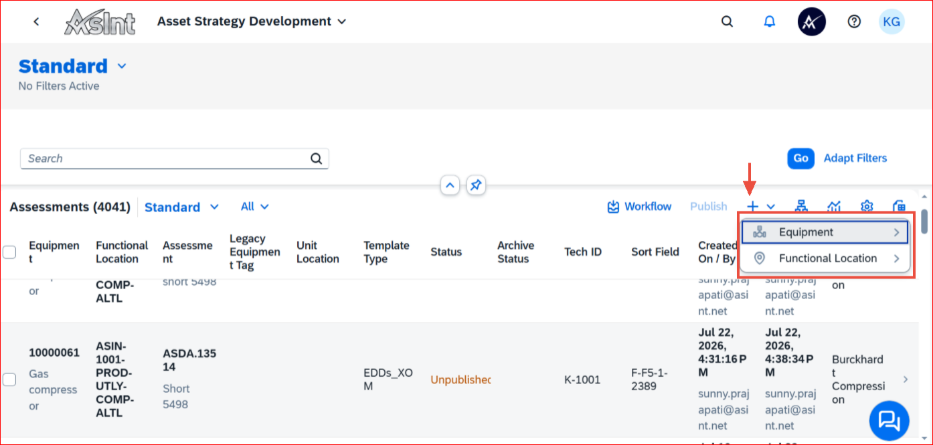Screen dimensions: 933x445
Task: Choose Functional Location from add menu
Action: [x=825, y=258]
